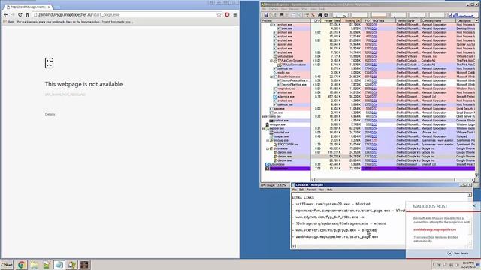Select the winlogon.exe process row
Image resolution: width=481 pixels, height=270 pixels.
(x=368, y=124)
